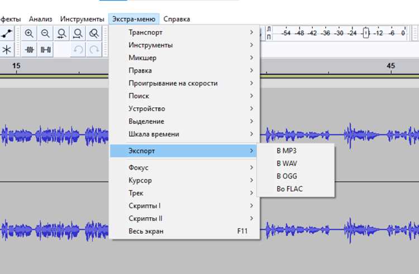
Task: Click the lower channel waveform at right
Action: pos(339,229)
